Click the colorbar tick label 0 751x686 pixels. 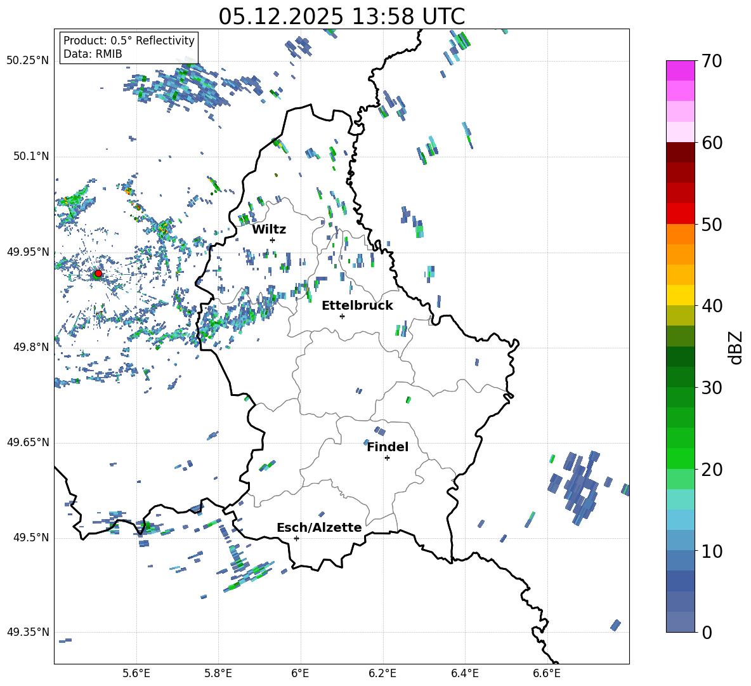tap(707, 633)
